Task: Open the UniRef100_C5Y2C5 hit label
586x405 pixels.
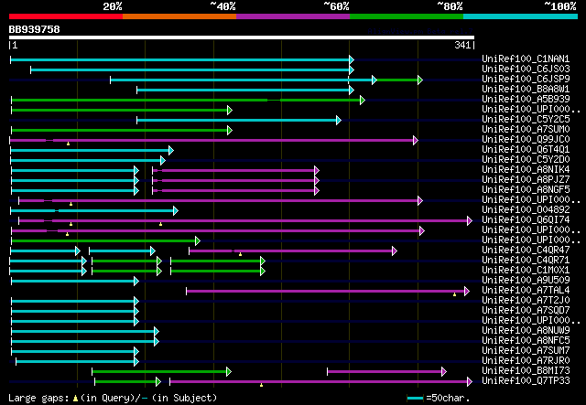Action: (526, 119)
